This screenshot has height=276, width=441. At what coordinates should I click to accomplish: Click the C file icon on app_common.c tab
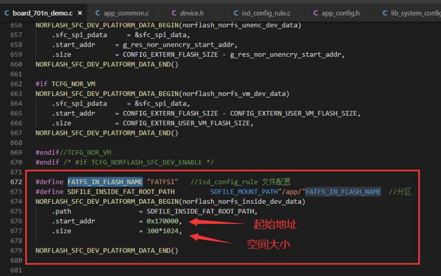tap(98, 13)
